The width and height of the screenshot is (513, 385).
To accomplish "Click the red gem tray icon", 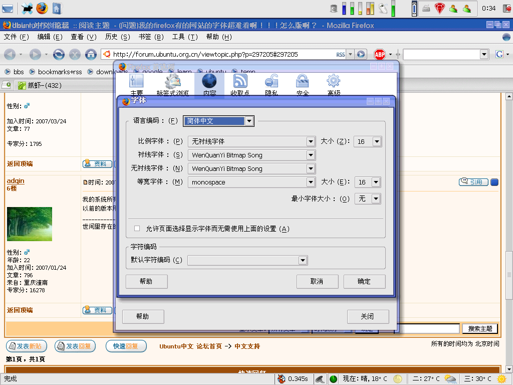I will pos(439,8).
